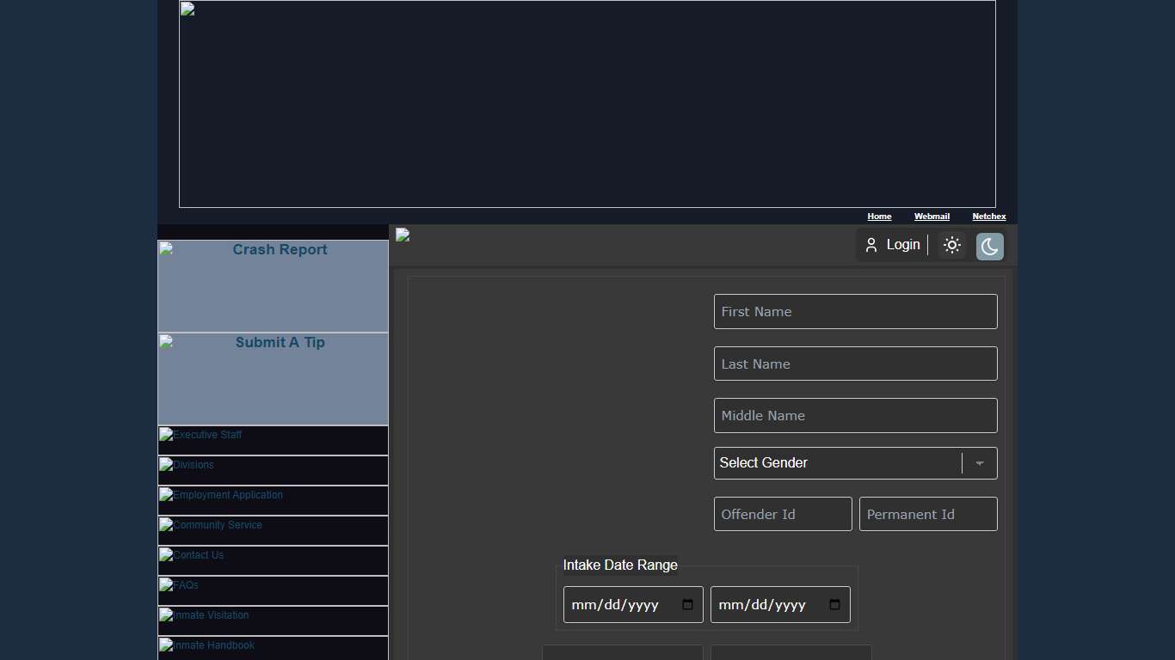1175x660 pixels.
Task: Select the Middle Name text box
Action: click(x=855, y=416)
